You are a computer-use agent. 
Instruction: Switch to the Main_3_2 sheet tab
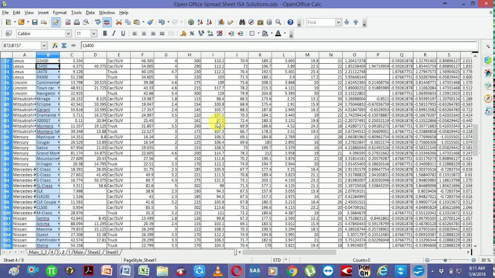[x=38, y=252]
